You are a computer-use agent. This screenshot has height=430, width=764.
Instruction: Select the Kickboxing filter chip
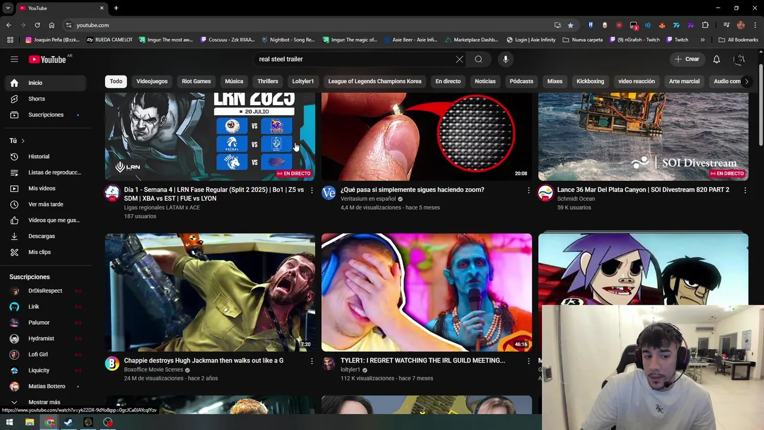coord(590,81)
